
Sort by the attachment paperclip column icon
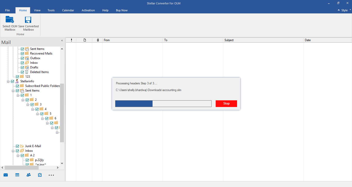click(x=98, y=40)
